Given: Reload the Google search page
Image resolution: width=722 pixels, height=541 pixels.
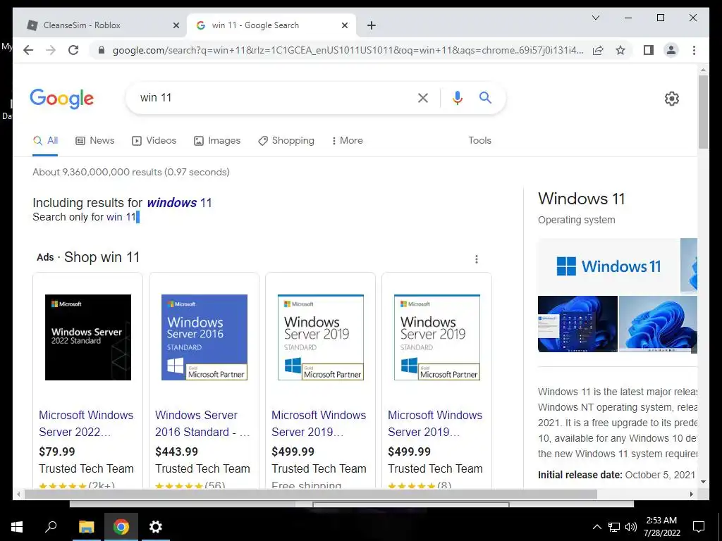Looking at the screenshot, I should point(73,50).
